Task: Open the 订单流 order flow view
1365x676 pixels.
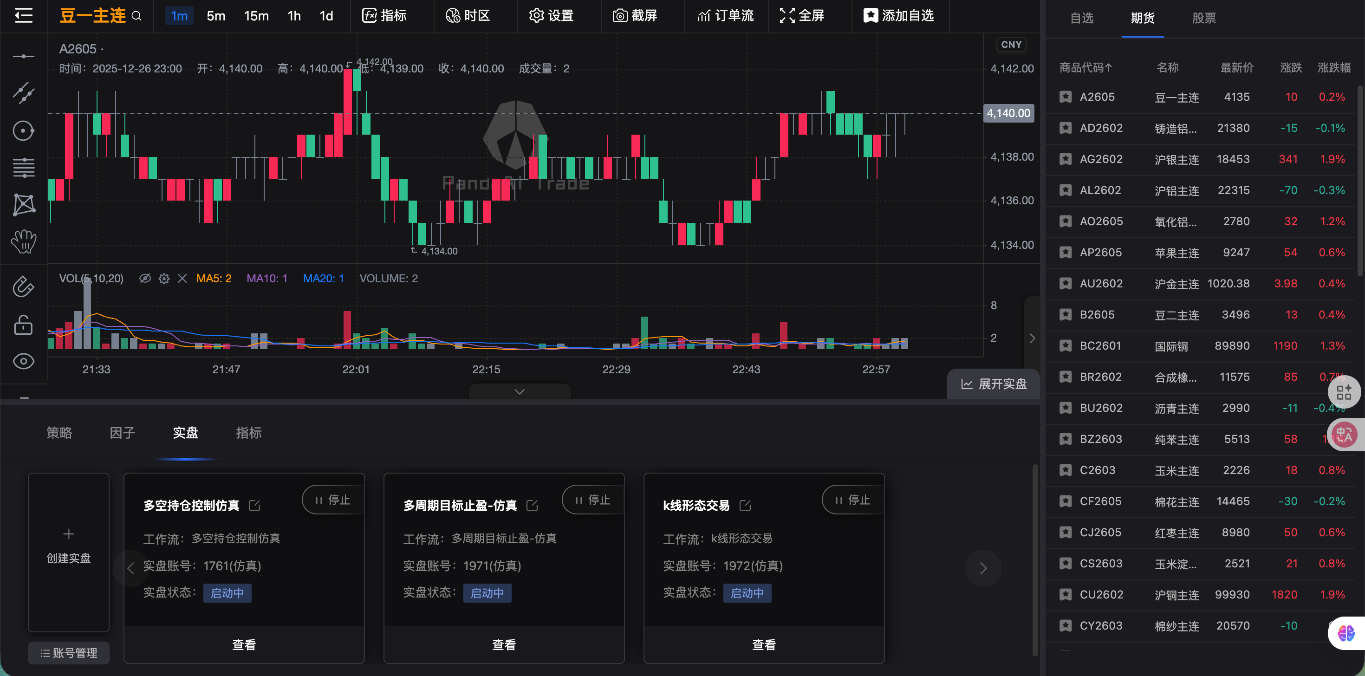Action: click(725, 15)
